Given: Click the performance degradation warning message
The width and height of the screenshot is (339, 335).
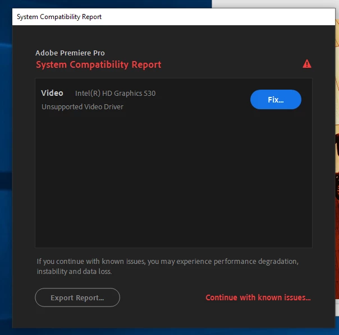Looking at the screenshot, I should 168,266.
